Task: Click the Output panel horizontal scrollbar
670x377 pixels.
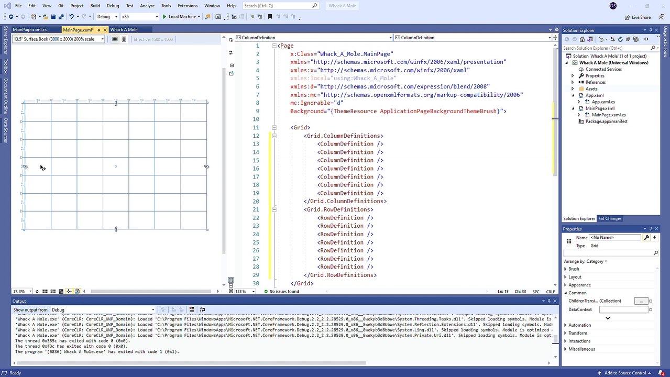Action: pyautogui.click(x=191, y=363)
